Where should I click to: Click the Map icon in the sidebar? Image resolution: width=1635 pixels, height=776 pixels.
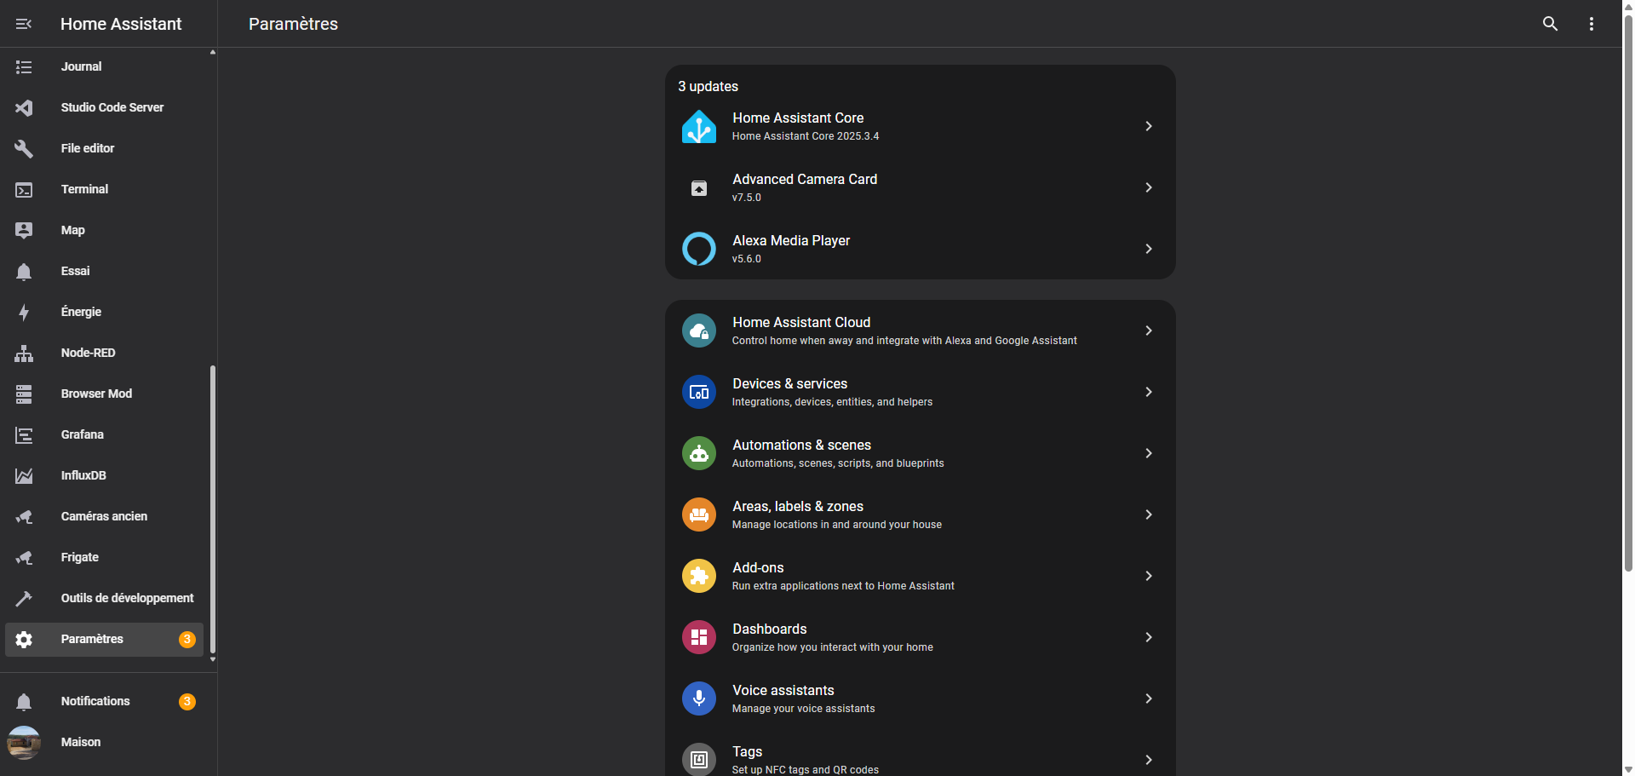(24, 230)
